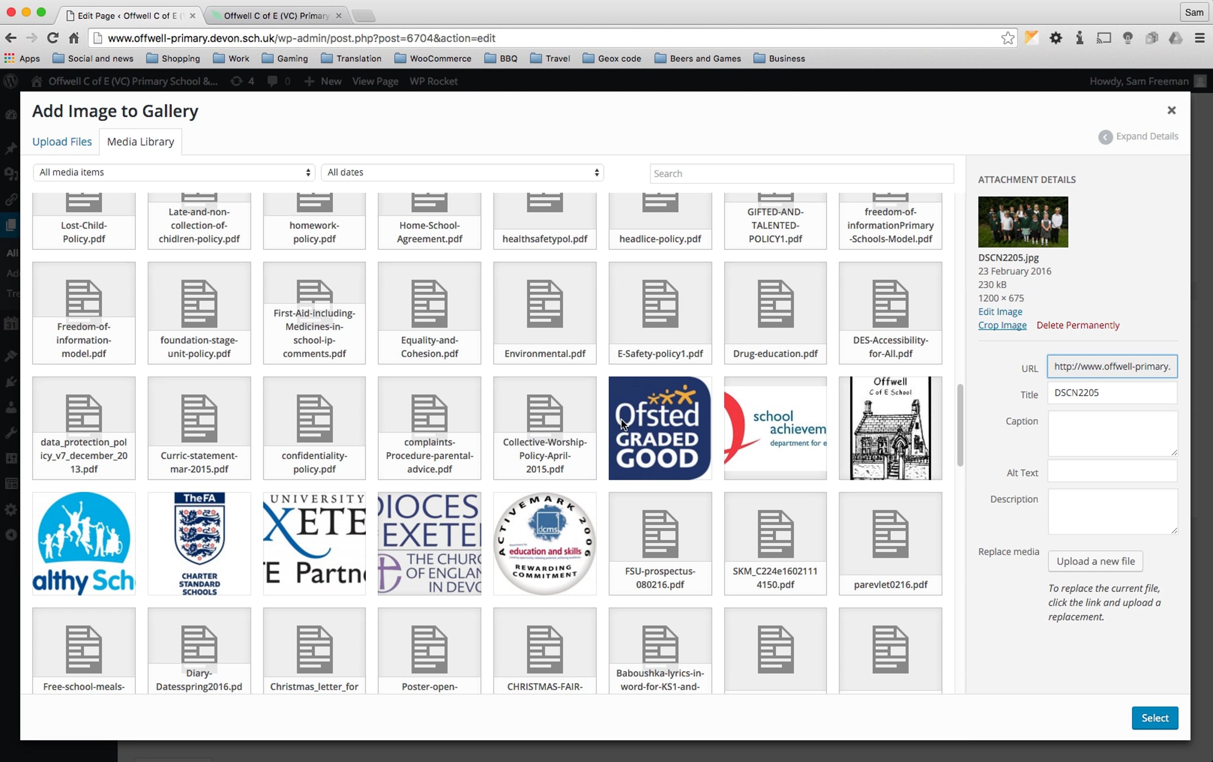Viewport: 1213px width, 762px height.
Task: Select the Ofsted Graded Good thumbnail
Action: (660, 428)
